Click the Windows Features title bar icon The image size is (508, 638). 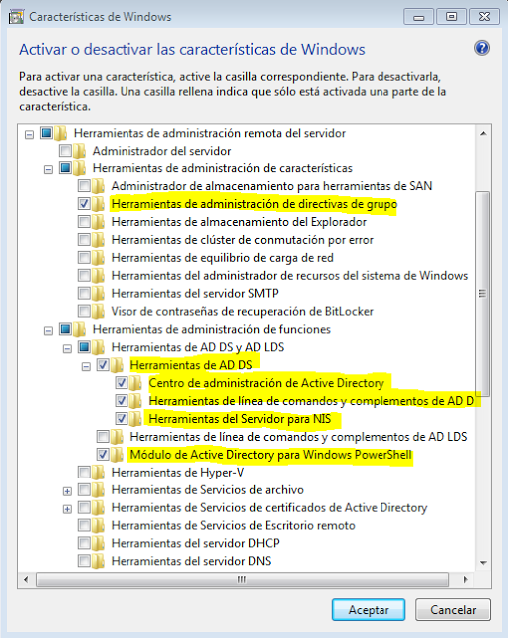[16, 17]
